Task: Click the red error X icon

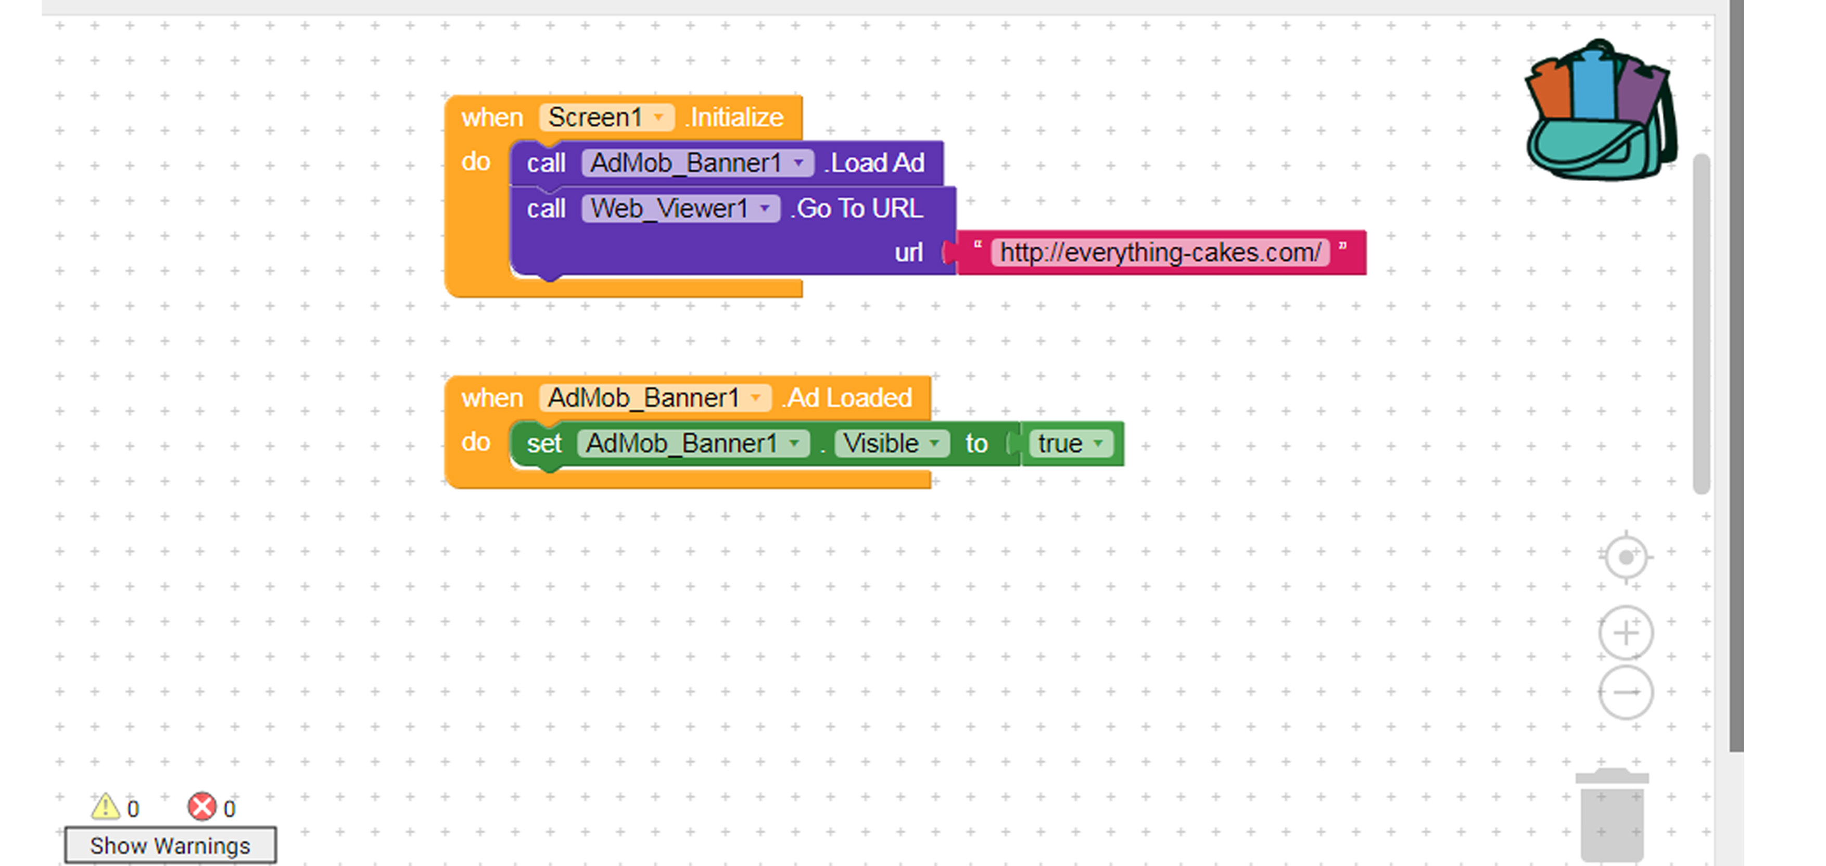Action: click(202, 807)
